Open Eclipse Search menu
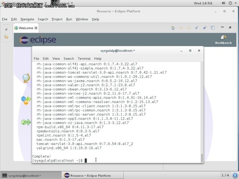 43,19
